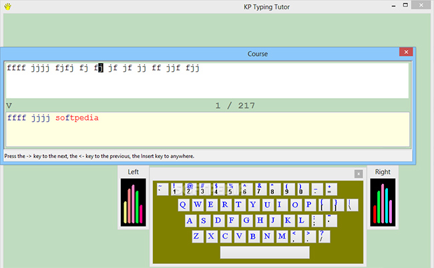Click the Q key on virtual keyboard
This screenshot has width=434, height=268.
[183, 205]
